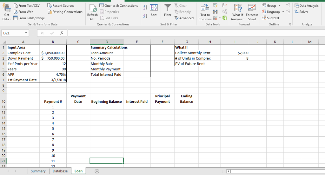Launch Text to Columns wizard
The image size is (325, 175).
pos(205,12)
